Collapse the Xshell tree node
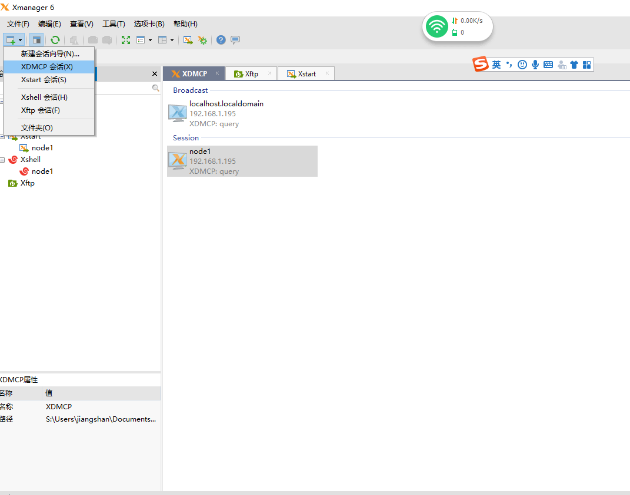 [x=2, y=160]
